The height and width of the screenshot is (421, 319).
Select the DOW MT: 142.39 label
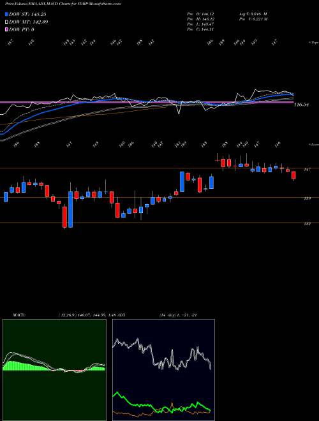pos(28,22)
